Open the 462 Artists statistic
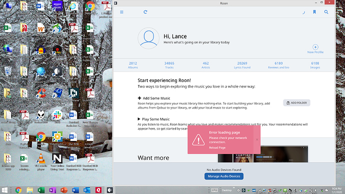Viewport: 345px width, 194px height. (x=205, y=65)
